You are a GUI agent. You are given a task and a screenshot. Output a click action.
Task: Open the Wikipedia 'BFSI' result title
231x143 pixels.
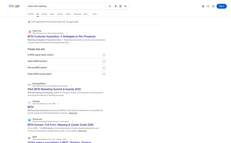[x=31, y=107]
